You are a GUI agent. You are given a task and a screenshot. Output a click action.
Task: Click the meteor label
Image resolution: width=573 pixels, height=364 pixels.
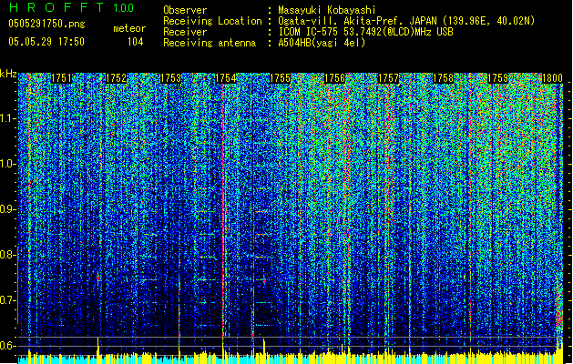(129, 28)
